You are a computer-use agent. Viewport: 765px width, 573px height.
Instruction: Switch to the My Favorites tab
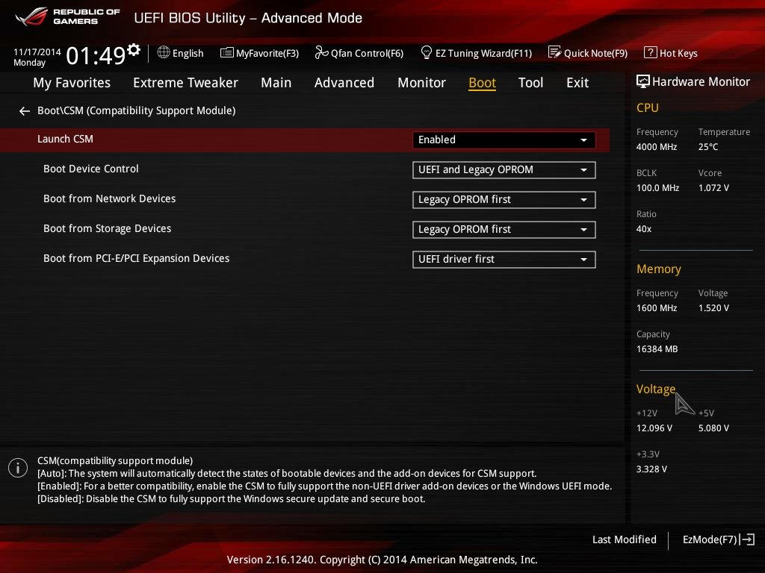(x=72, y=83)
